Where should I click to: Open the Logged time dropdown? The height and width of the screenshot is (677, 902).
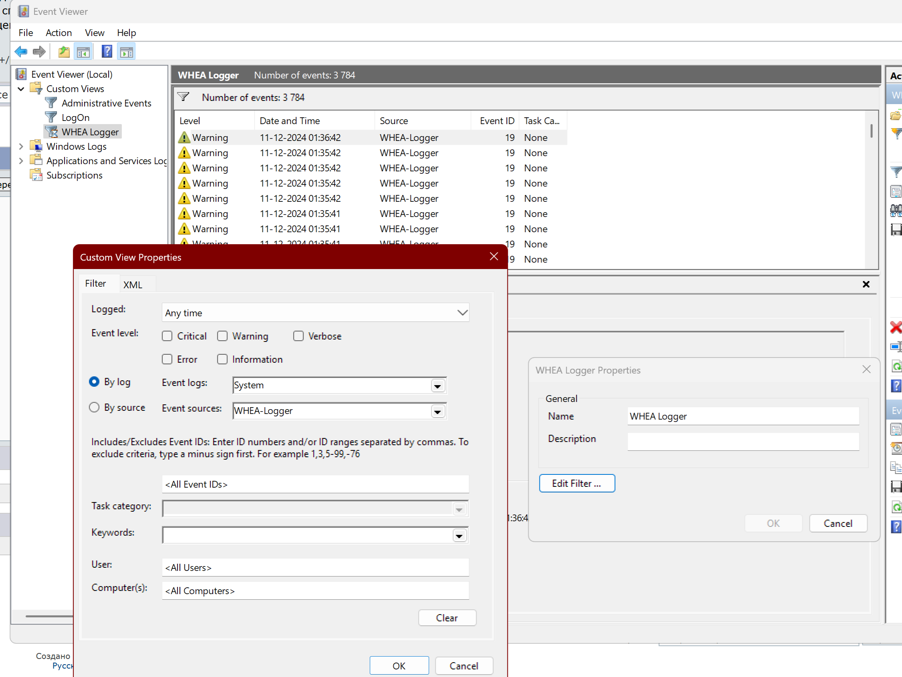coord(462,313)
